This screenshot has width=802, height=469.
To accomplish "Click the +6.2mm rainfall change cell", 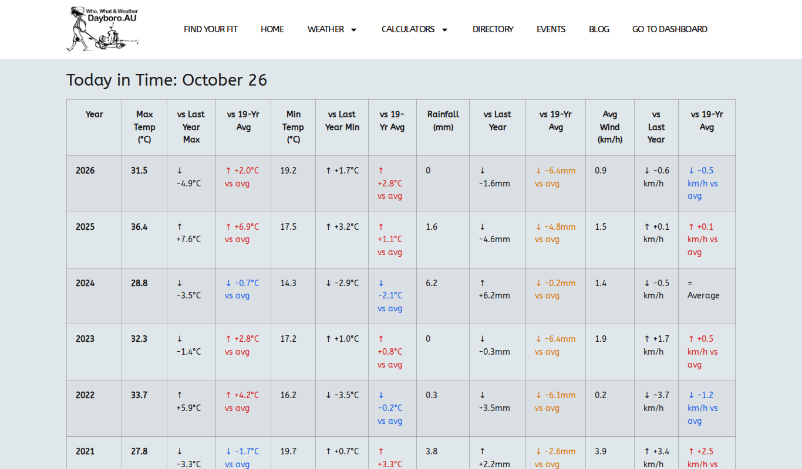I will [x=498, y=296].
